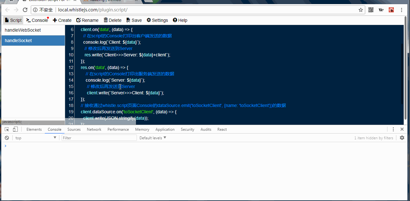Open the Default levels dropdown

pyautogui.click(x=153, y=138)
